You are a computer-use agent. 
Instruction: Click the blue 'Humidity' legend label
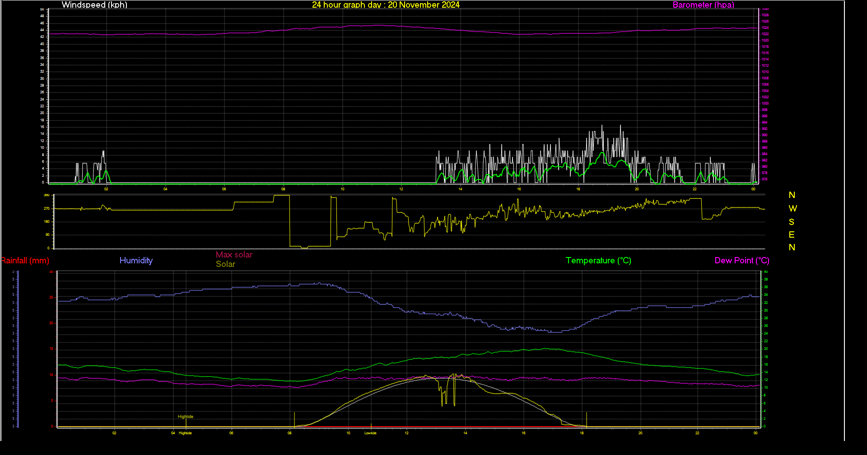pyautogui.click(x=136, y=260)
